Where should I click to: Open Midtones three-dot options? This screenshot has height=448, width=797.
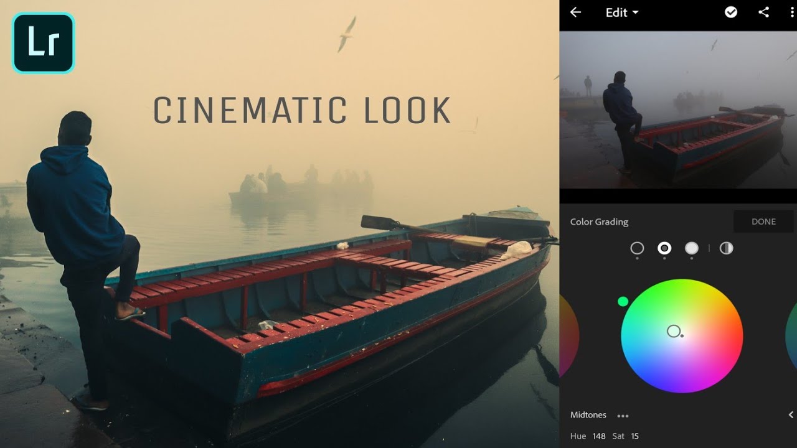coord(623,416)
